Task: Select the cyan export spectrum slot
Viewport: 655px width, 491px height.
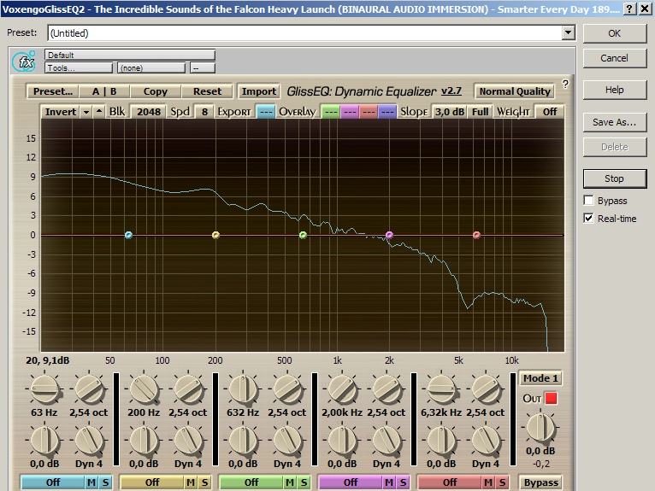Action: (265, 112)
